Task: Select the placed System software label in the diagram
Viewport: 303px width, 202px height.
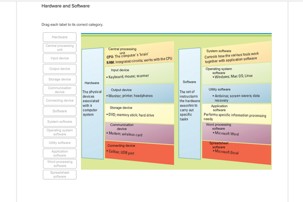Action: pos(219,51)
